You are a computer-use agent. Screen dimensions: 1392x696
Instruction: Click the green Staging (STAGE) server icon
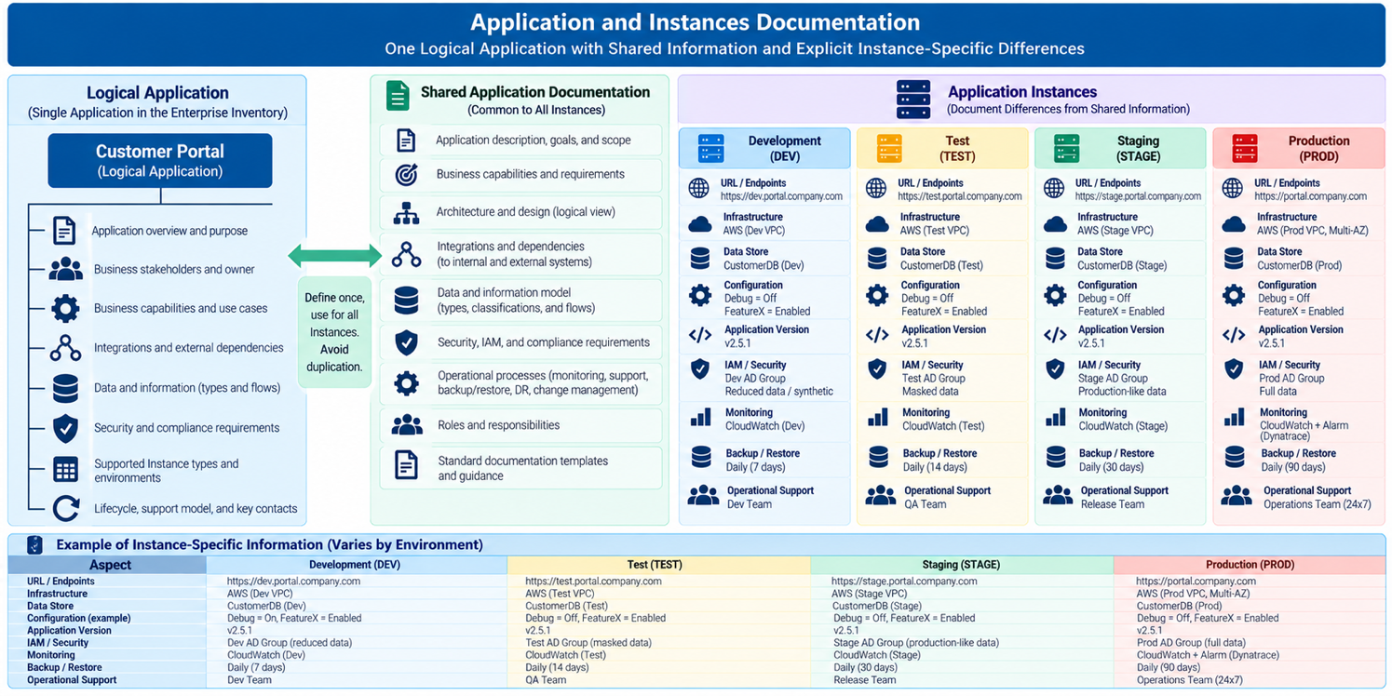point(1066,148)
